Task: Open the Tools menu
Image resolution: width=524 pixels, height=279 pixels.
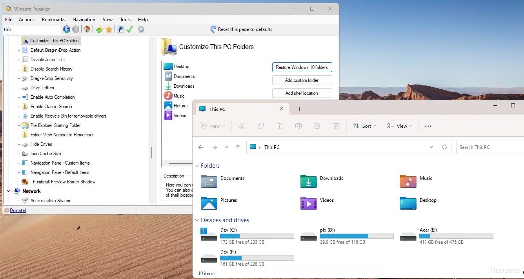Action: click(x=125, y=20)
